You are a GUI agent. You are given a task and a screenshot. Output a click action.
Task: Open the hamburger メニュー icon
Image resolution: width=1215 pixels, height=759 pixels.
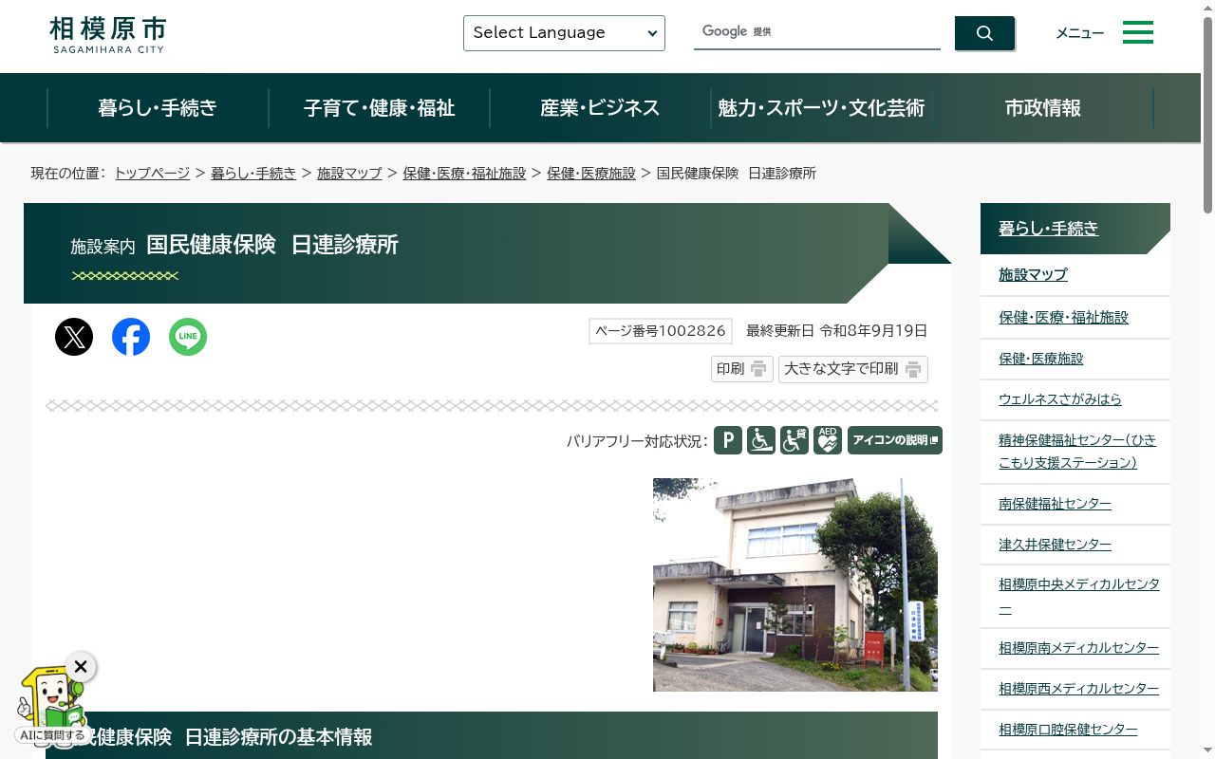point(1138,32)
